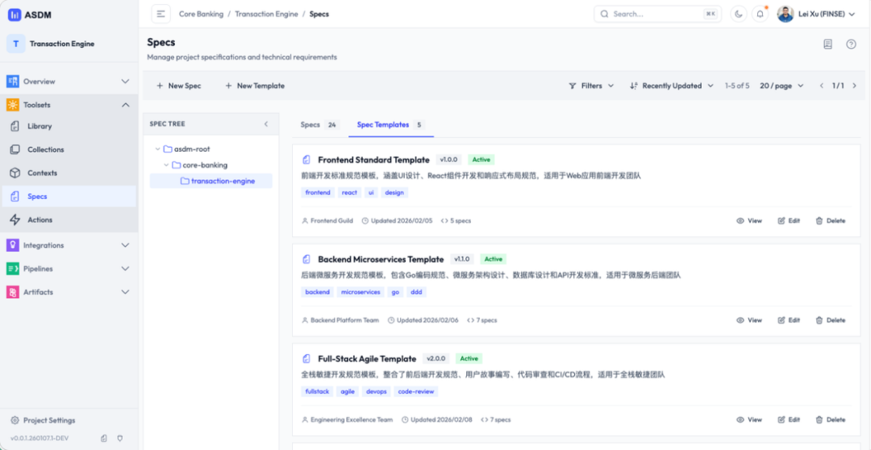The width and height of the screenshot is (871, 450).
Task: Edit the Backend Microservices Template
Action: click(x=789, y=320)
